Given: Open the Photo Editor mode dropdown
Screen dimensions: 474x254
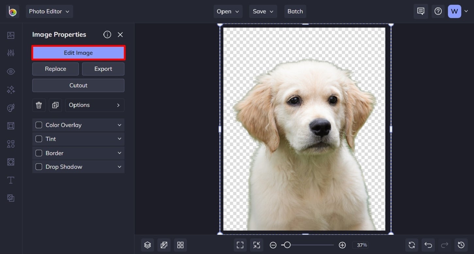Looking at the screenshot, I should click(49, 11).
